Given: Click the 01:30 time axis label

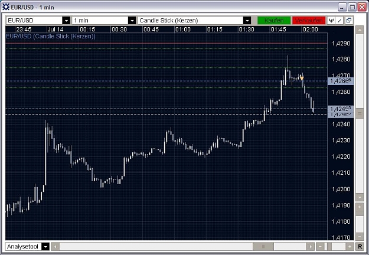Looking at the screenshot, I should tap(246, 30).
